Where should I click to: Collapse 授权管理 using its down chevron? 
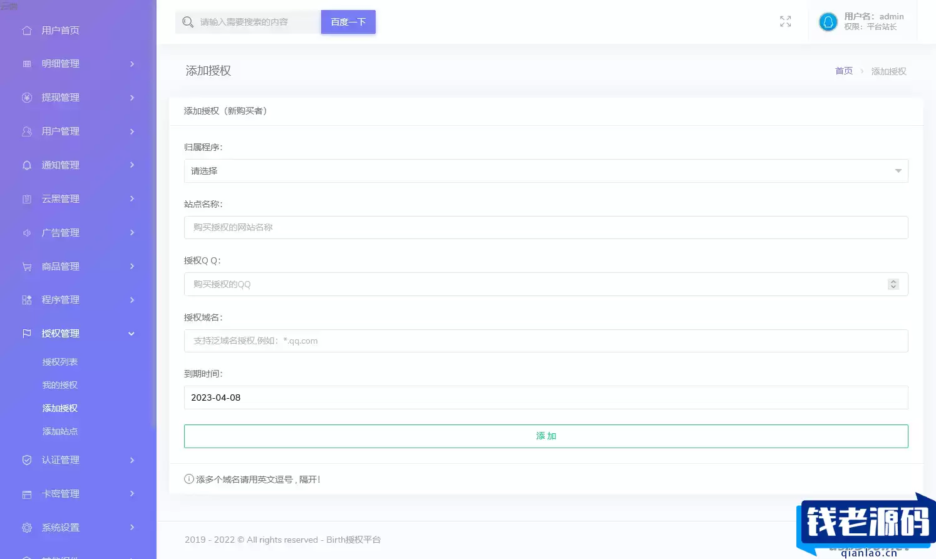[x=131, y=334]
